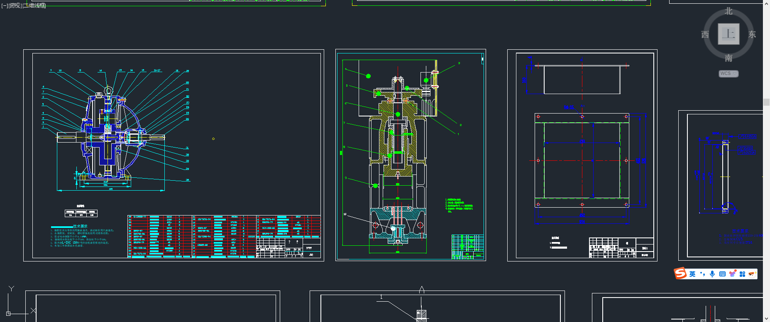Click the reducer assembly drawing sheet
Image resolution: width=770 pixels, height=322 pixels.
coord(174,155)
